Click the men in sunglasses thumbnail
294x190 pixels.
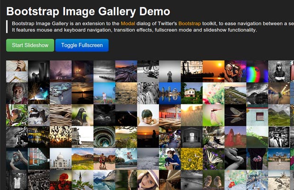coord(279,137)
